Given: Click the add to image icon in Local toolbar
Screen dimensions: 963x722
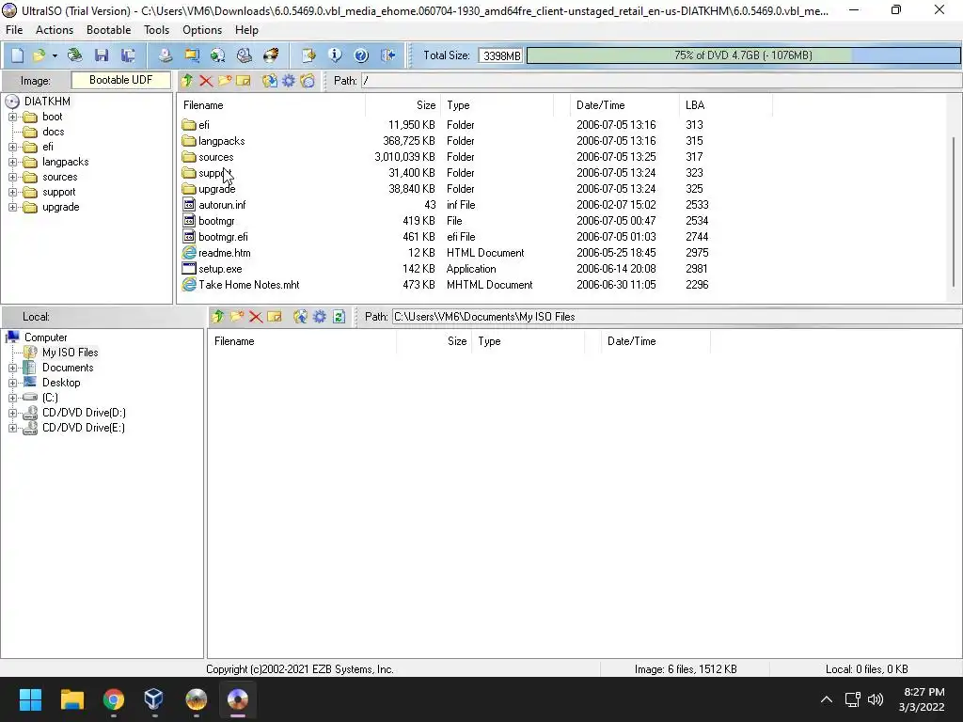Looking at the screenshot, I should [300, 317].
